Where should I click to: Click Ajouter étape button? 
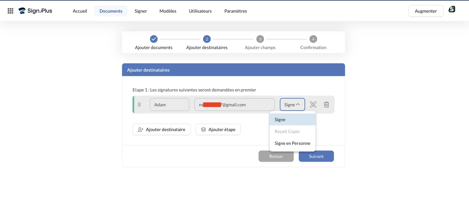(x=218, y=129)
